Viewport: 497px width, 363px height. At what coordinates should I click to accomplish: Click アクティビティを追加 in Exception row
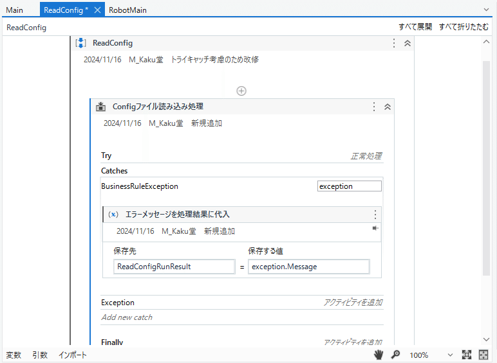pos(353,303)
